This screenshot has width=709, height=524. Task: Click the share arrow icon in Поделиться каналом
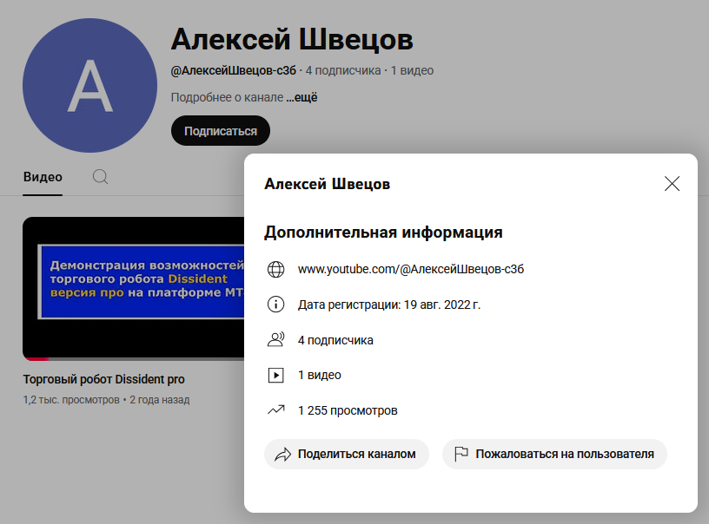(282, 454)
